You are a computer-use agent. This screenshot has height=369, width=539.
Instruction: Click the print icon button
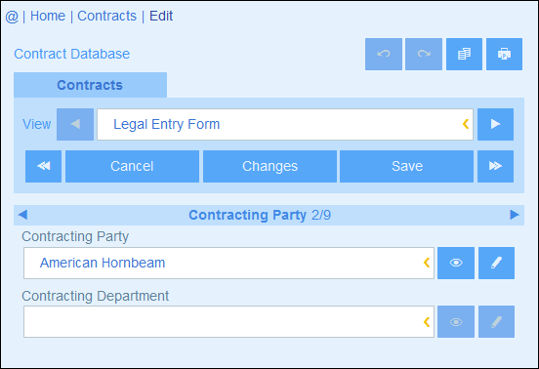504,54
